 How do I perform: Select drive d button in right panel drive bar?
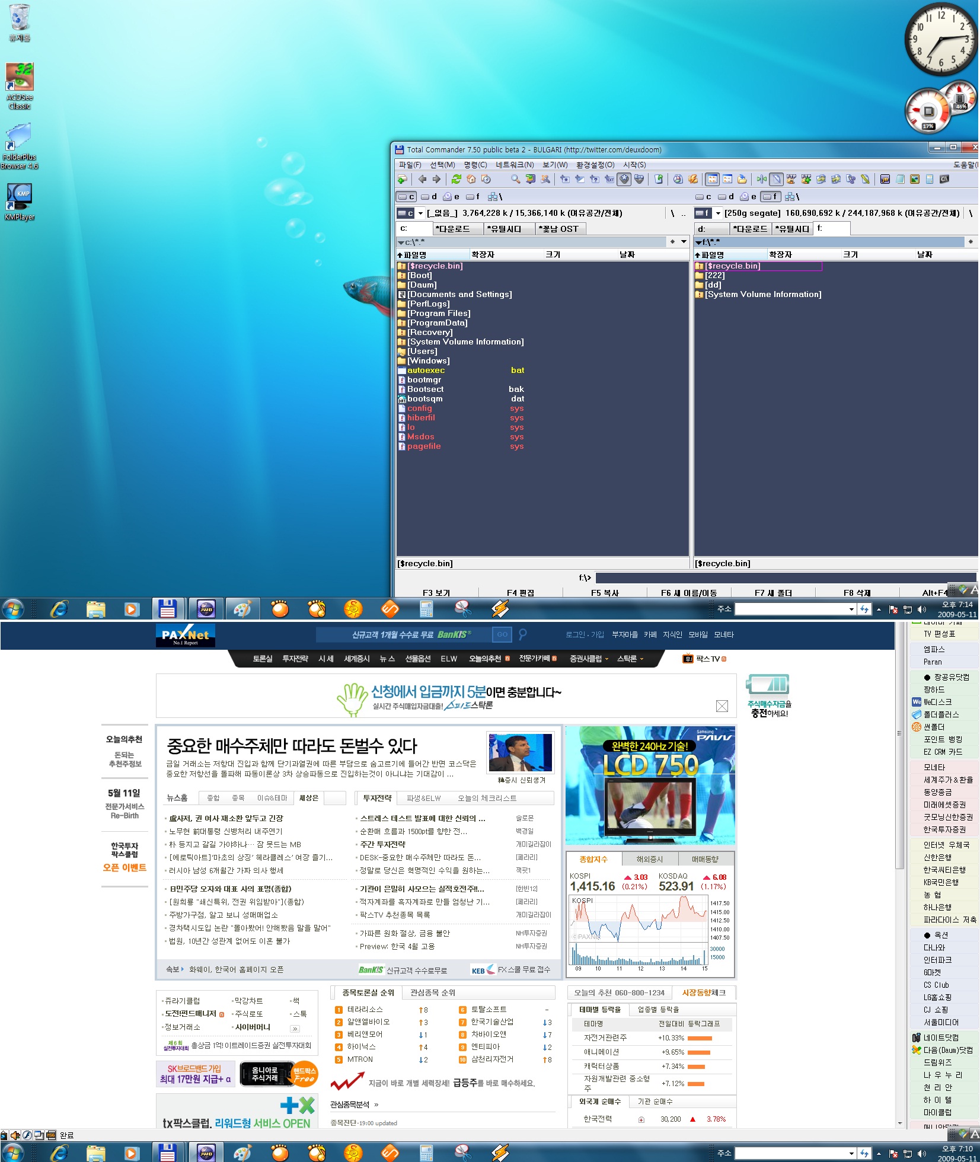click(726, 197)
